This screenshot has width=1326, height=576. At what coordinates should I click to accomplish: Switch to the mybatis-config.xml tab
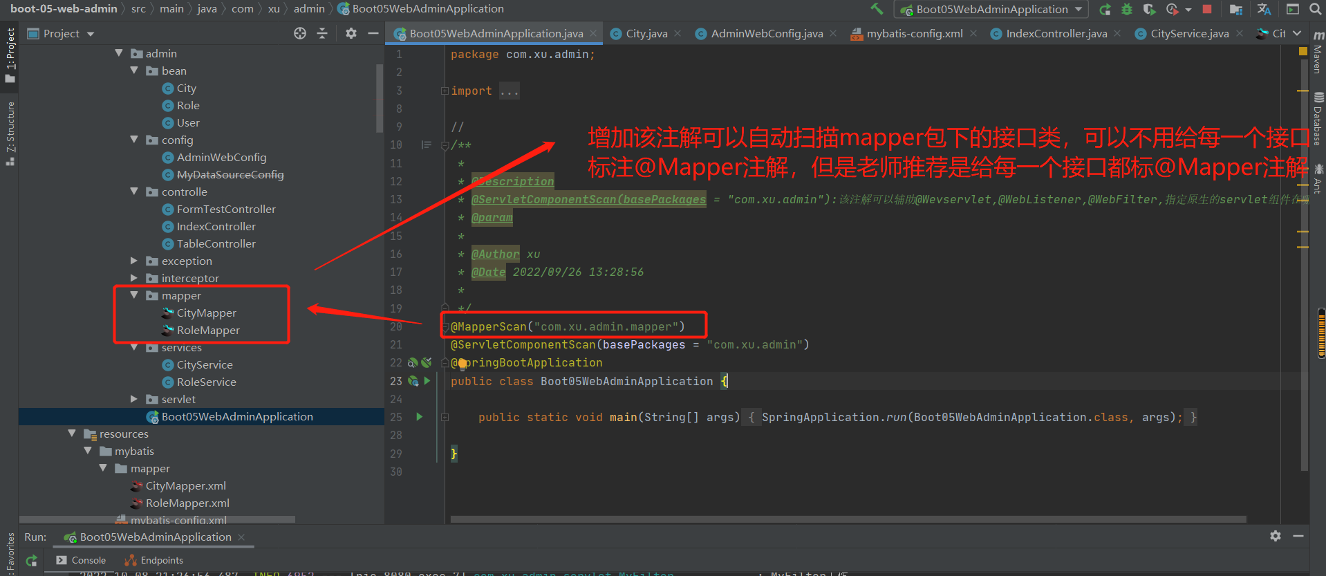[915, 33]
